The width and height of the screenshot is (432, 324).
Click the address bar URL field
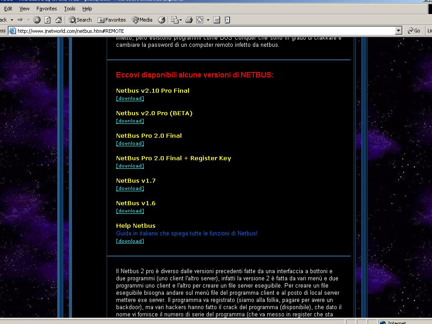(x=205, y=31)
